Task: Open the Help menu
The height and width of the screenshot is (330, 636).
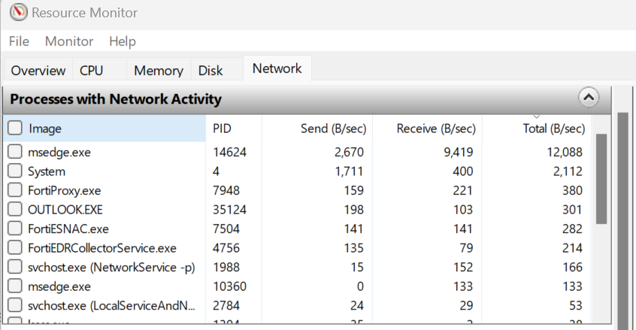Action: [x=122, y=41]
